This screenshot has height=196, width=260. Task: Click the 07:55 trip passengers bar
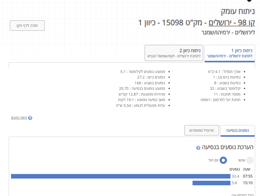click(x=121, y=176)
